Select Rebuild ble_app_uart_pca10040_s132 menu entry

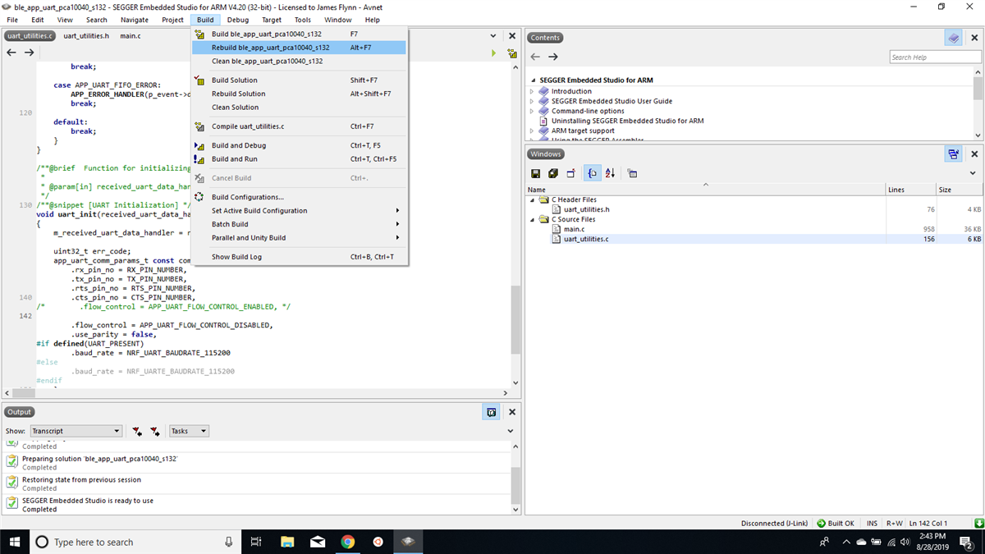[x=270, y=48]
